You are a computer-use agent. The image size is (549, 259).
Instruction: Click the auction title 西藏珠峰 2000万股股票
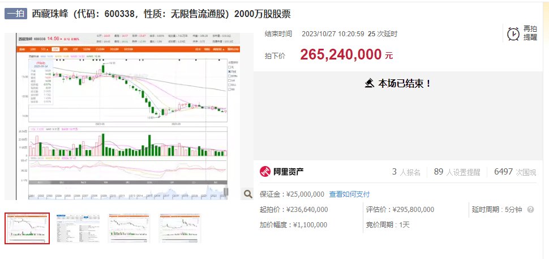[x=161, y=14]
